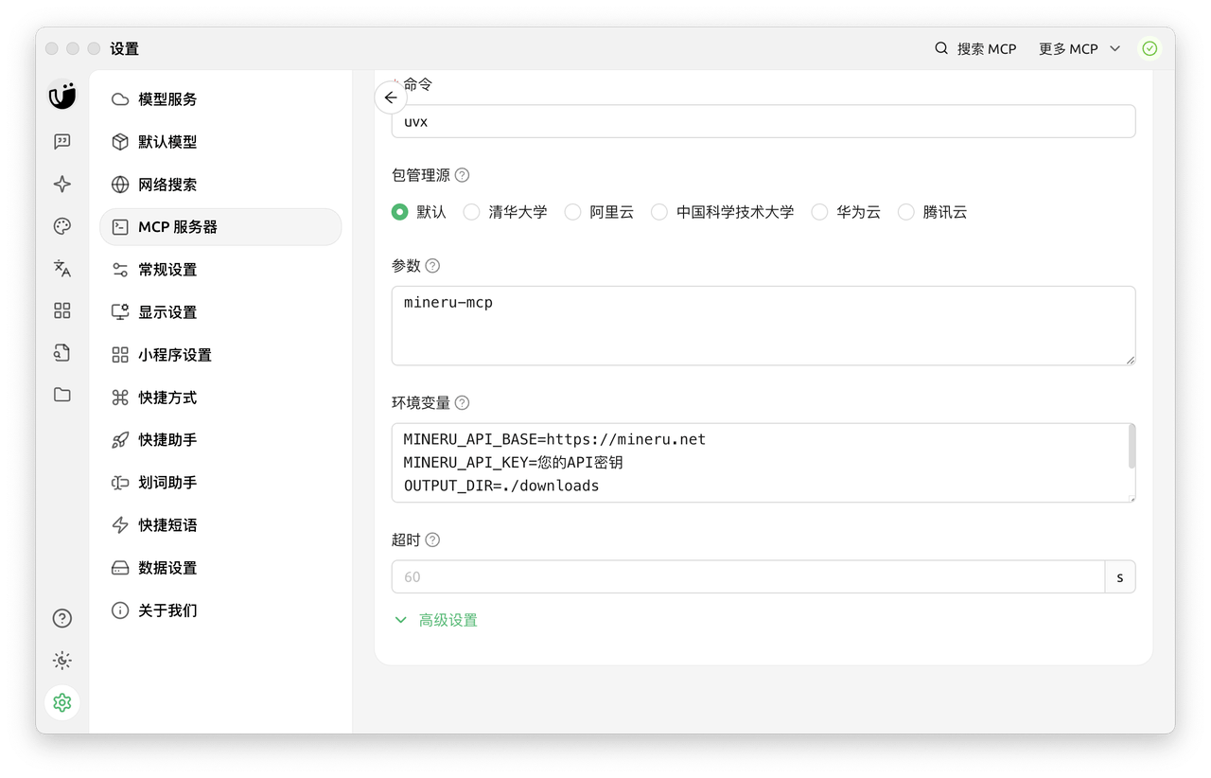This screenshot has width=1211, height=778.
Task: Toggle the theme brightness icon
Action: click(62, 661)
